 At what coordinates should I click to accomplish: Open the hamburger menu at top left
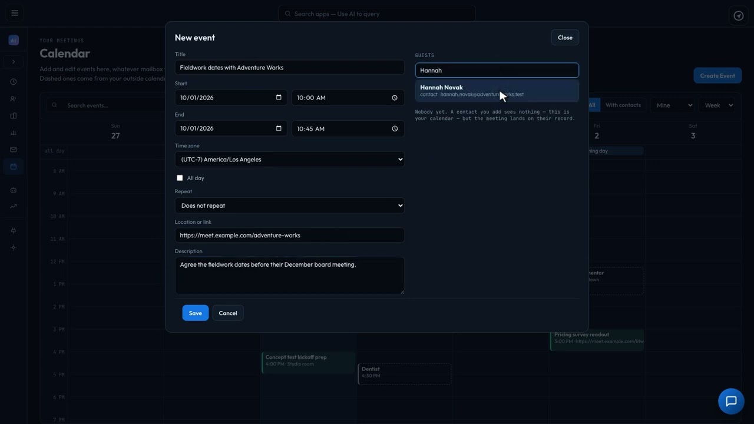pyautogui.click(x=15, y=13)
